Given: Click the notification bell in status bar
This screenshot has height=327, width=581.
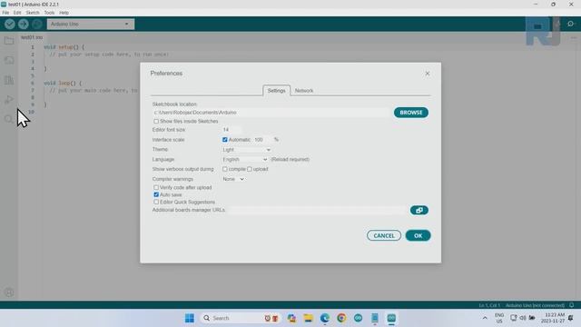Looking at the screenshot, I should pos(572,305).
